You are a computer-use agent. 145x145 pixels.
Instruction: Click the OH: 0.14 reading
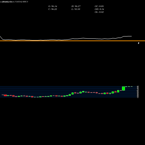click(x=99, y=9)
